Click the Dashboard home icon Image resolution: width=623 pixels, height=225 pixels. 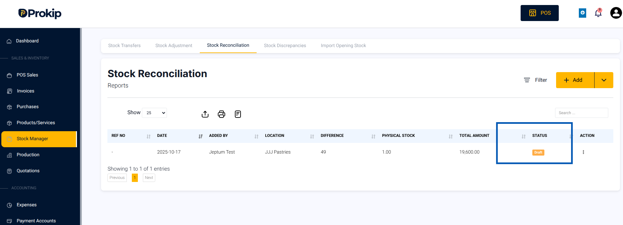(x=9, y=41)
